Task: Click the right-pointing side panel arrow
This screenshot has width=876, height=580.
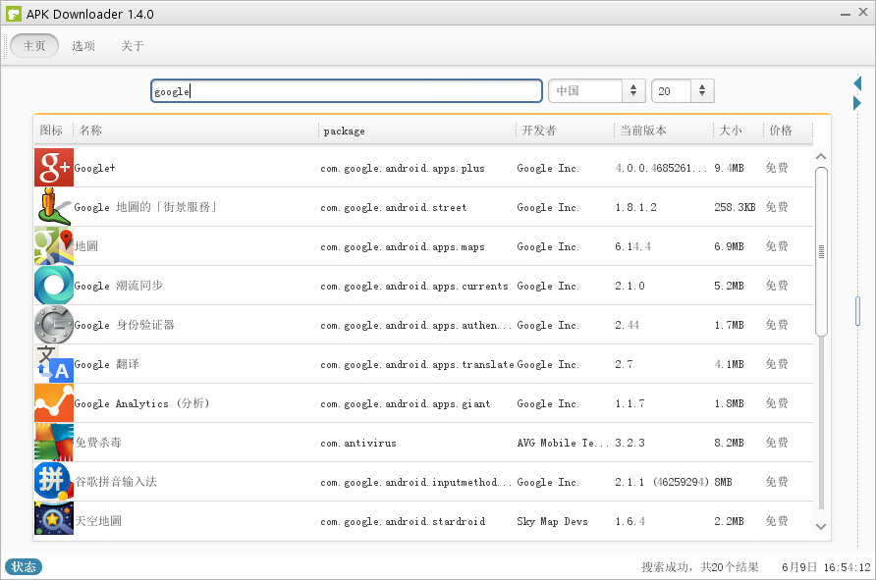Action: point(857,103)
